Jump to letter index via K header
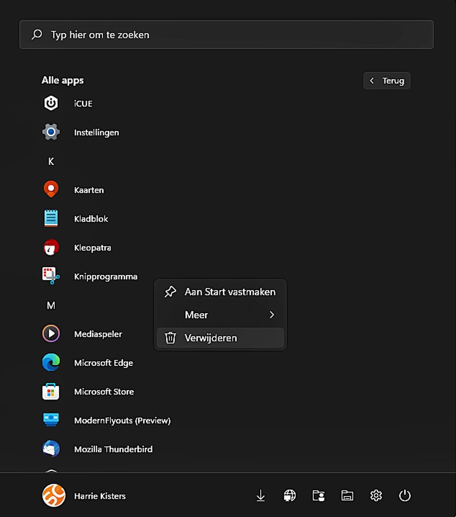Screen dimensions: 456x517 [x=51, y=161]
